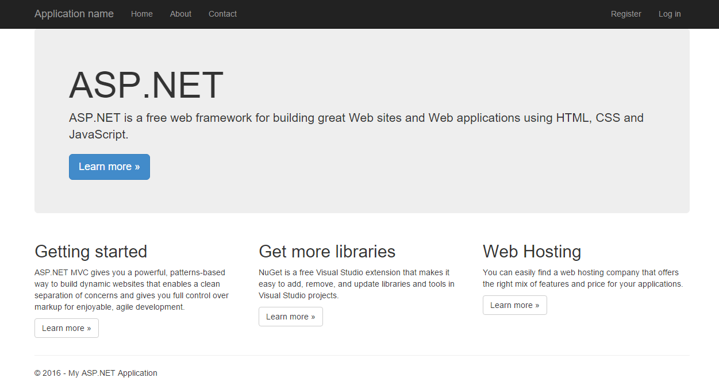Click the paragraph starting 'You can easily find'
719x389 pixels.
pos(583,278)
